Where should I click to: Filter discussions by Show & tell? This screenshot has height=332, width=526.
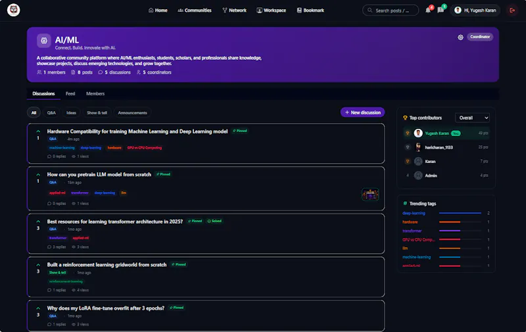pos(97,112)
